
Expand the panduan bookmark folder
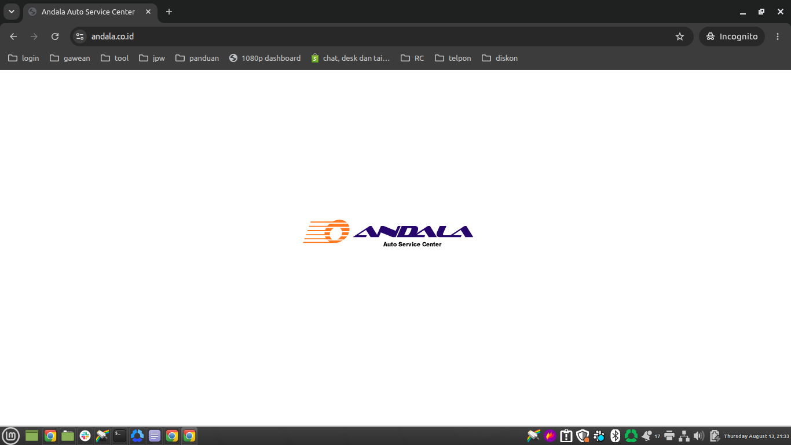pyautogui.click(x=197, y=58)
